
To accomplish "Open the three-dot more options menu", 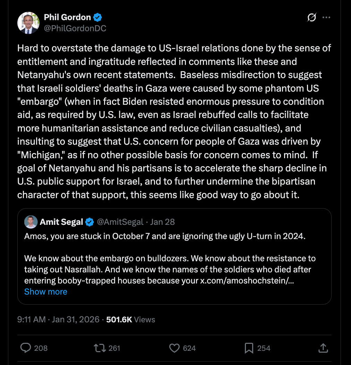I will tap(326, 17).
